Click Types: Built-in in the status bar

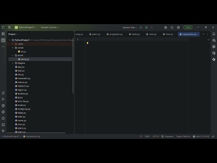tap(183, 137)
